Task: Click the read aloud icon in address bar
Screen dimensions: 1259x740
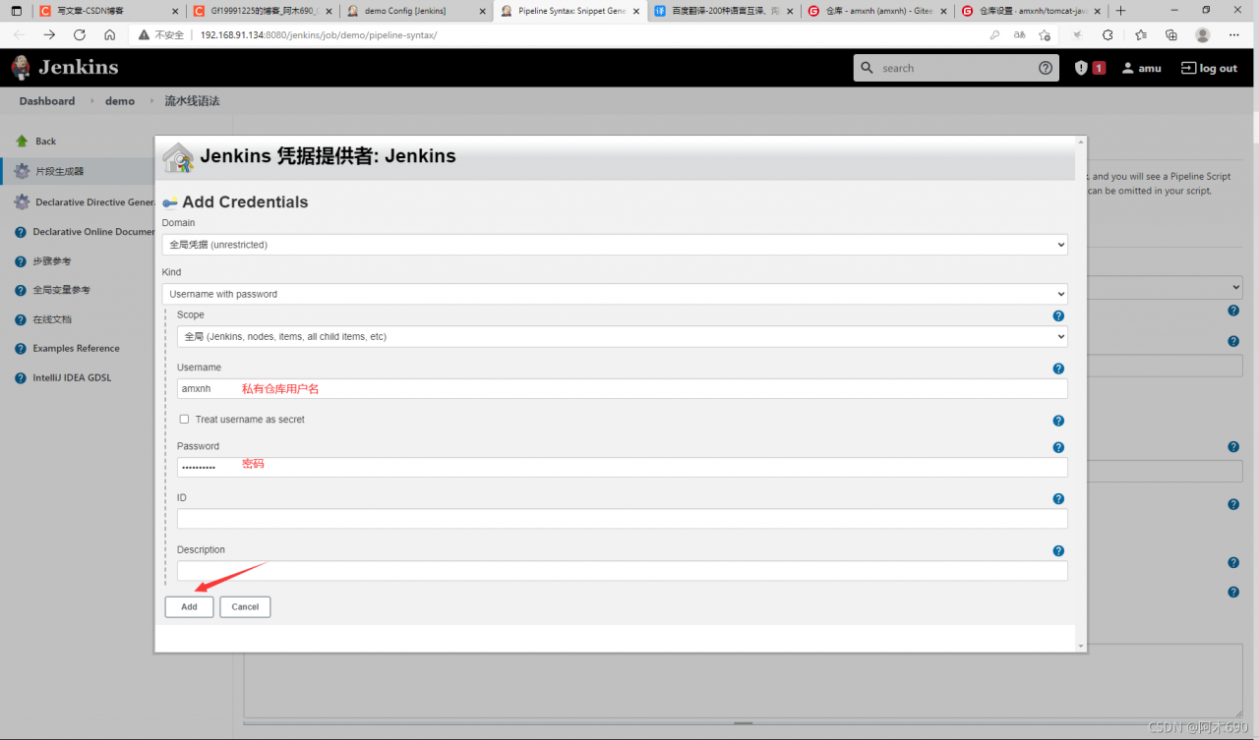Action: click(x=1019, y=34)
